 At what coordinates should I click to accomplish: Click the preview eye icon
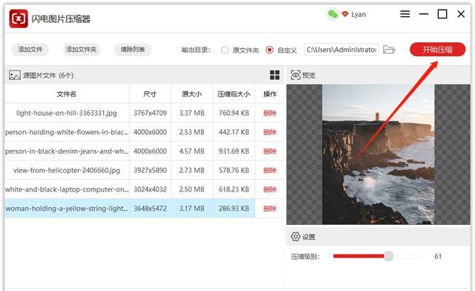coord(295,75)
